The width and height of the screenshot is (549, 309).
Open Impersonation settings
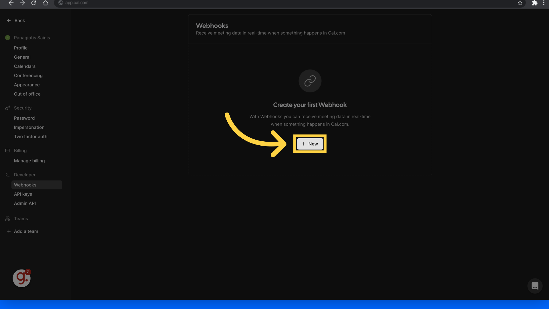(x=29, y=127)
